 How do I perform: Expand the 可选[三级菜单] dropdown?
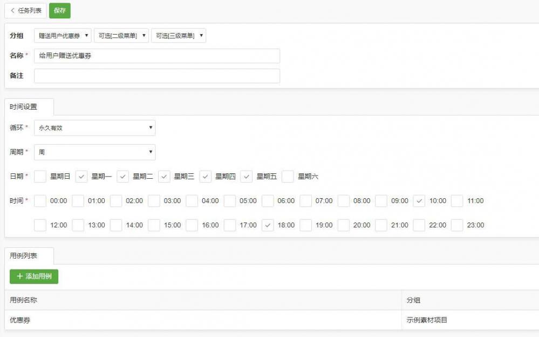coord(179,36)
